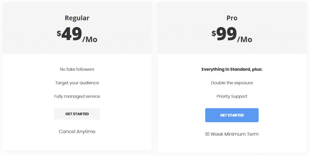This screenshot has width=310, height=156.
Task: Select the Pro plan heading
Action: click(x=232, y=18)
